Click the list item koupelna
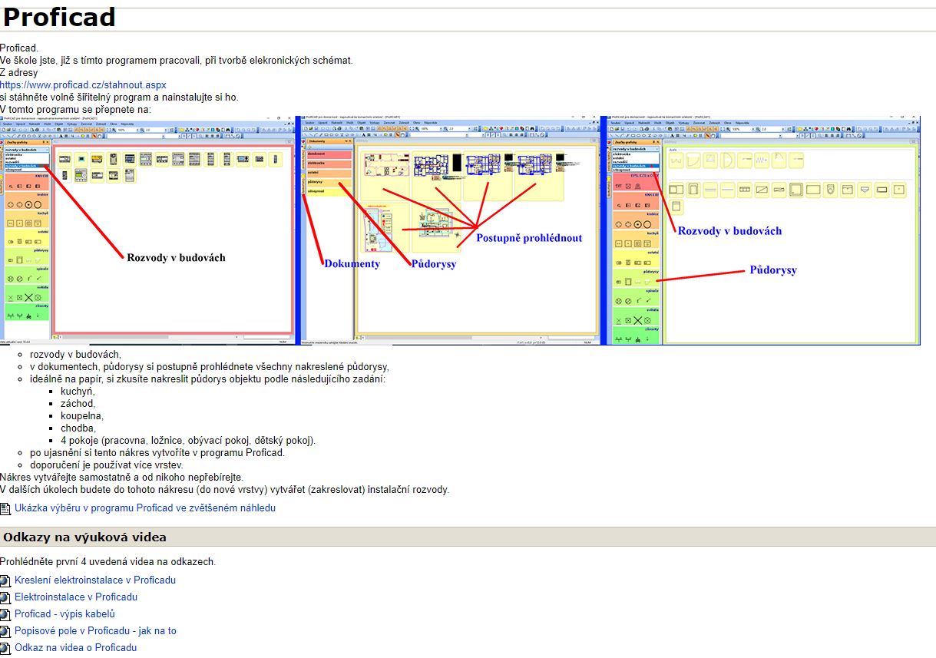This screenshot has height=658, width=936. (x=82, y=415)
